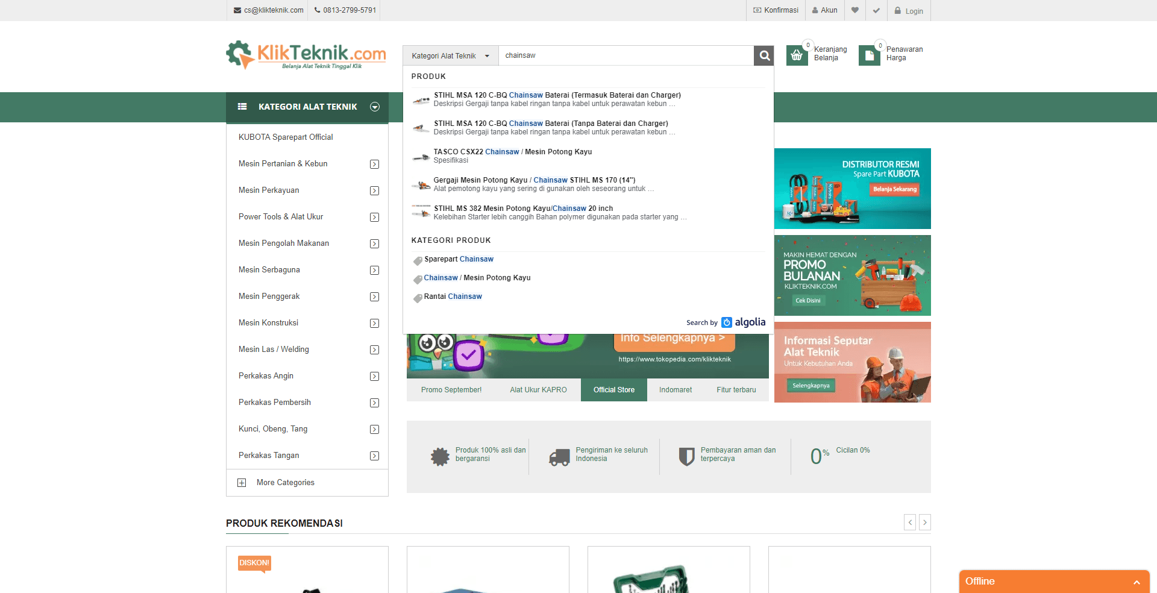Screen dimensions: 1157x593
Task: Click Belanja Sekarang on KUBOTA banner
Action: point(895,189)
